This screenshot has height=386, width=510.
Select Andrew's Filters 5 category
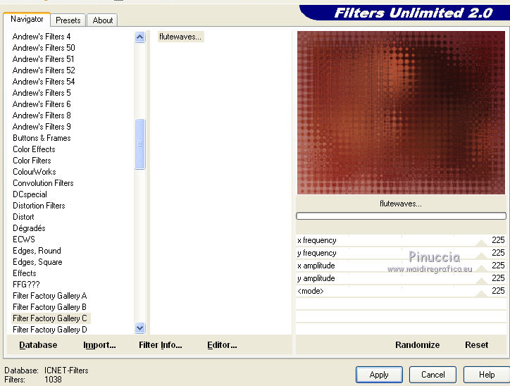[42, 93]
